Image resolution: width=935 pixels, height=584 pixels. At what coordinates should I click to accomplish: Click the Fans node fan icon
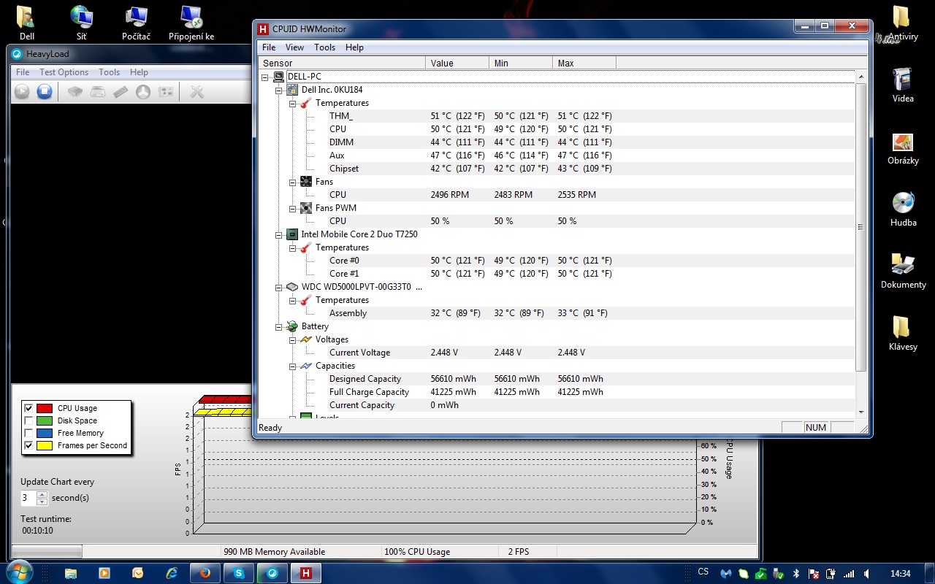tap(306, 182)
